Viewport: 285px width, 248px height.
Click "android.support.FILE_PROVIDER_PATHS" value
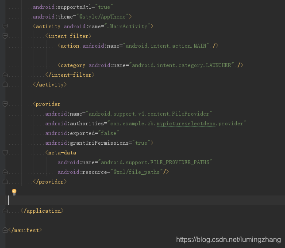pyautogui.click(x=155, y=162)
